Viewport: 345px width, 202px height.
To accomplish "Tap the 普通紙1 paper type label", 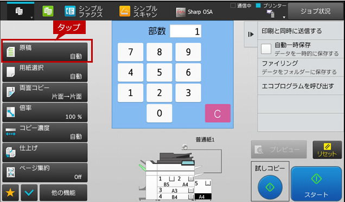I will [x=205, y=139].
